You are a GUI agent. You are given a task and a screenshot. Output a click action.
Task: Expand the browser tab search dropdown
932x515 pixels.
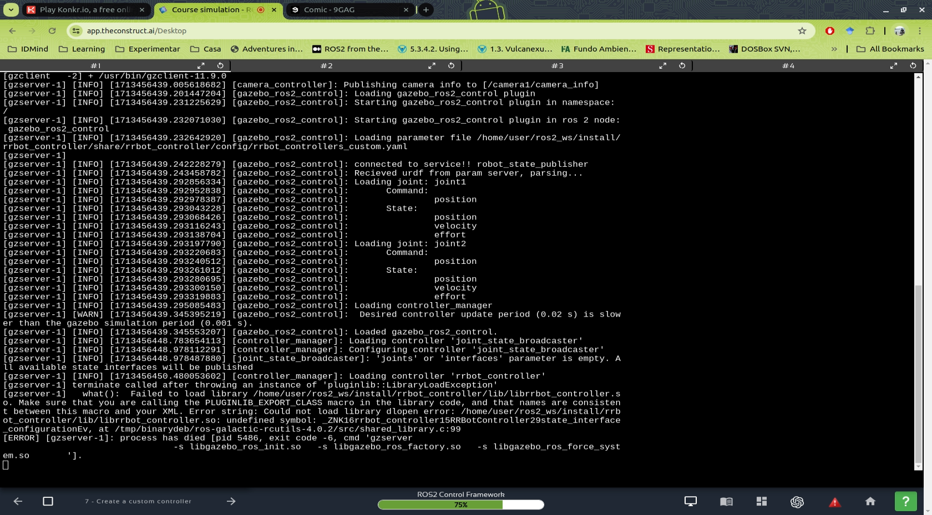(11, 9)
